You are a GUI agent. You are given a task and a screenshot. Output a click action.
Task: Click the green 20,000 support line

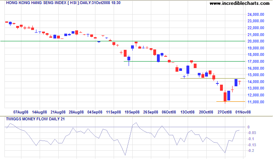(x=123, y=41)
